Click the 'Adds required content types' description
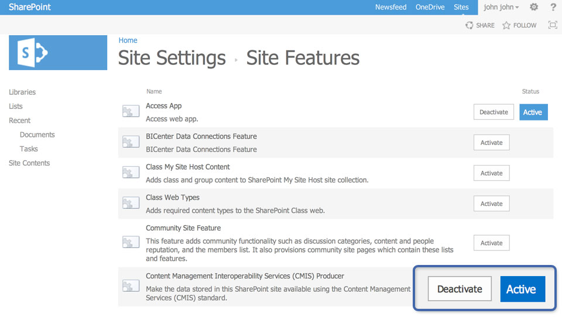 coord(235,210)
